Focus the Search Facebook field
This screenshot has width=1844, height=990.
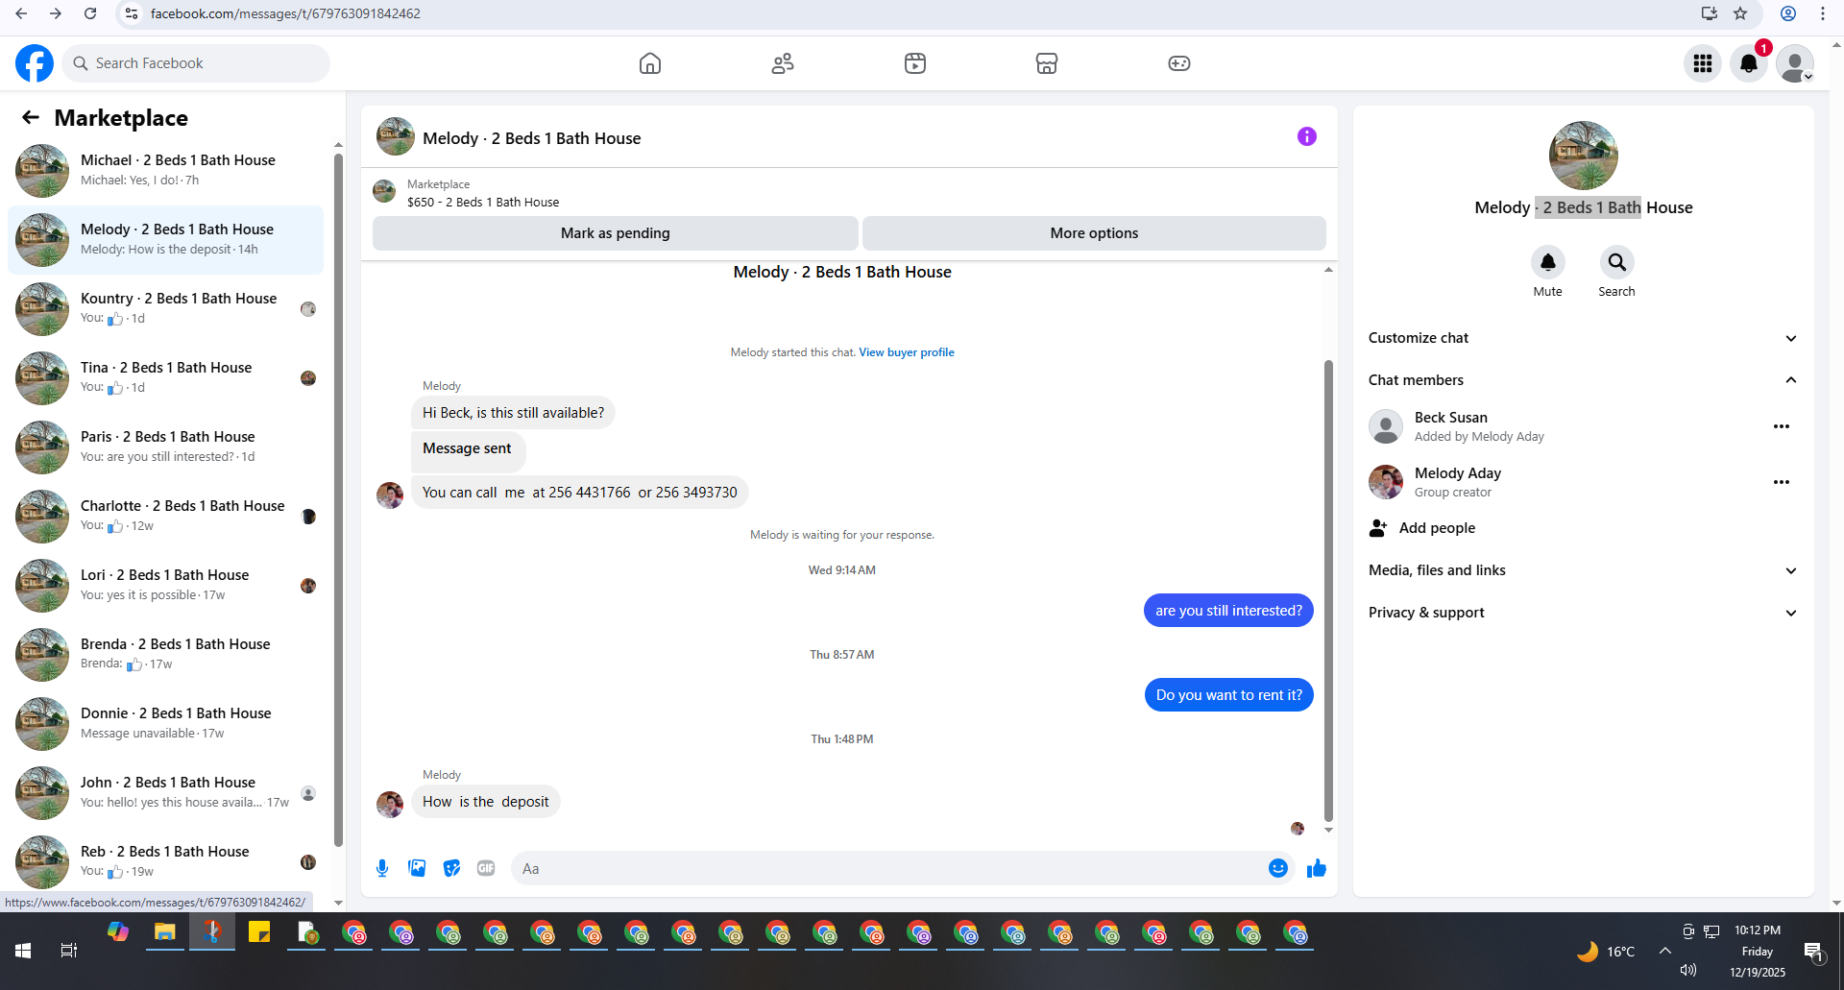coord(196,63)
